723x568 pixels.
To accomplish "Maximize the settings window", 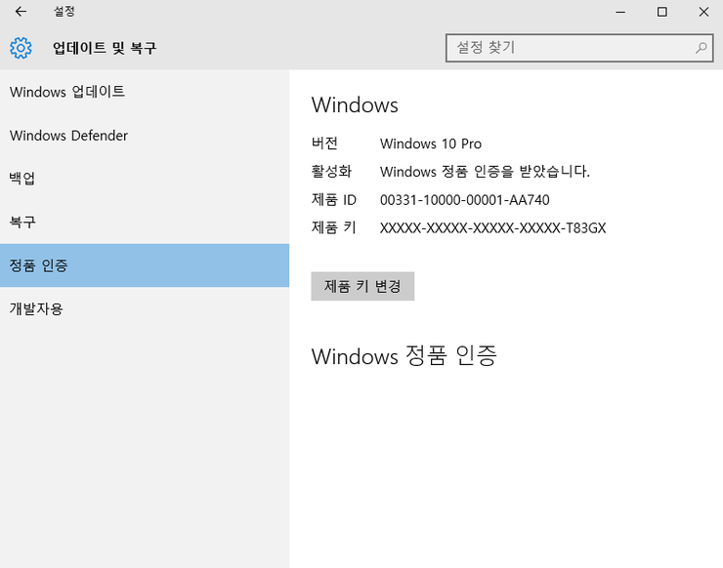I will click(x=662, y=12).
